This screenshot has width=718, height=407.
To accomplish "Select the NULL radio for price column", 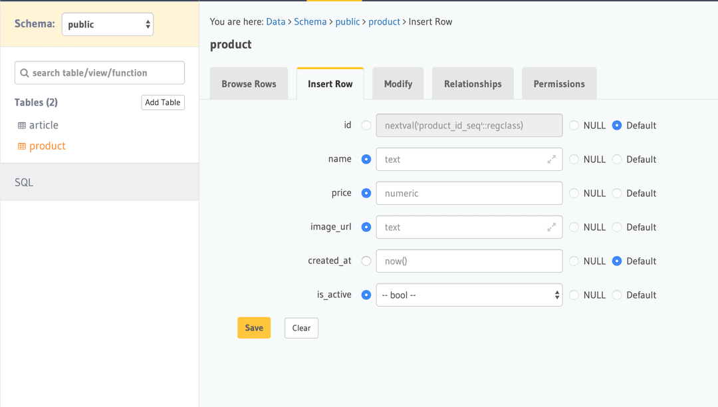I will [x=574, y=193].
